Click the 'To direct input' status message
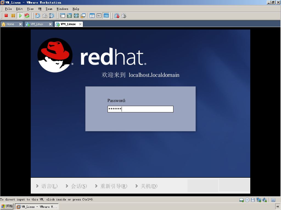281x210 pixels. click(47, 199)
